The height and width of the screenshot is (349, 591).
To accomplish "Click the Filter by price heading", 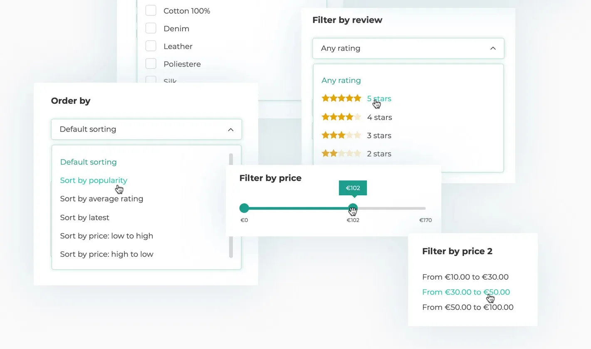I will coord(270,178).
